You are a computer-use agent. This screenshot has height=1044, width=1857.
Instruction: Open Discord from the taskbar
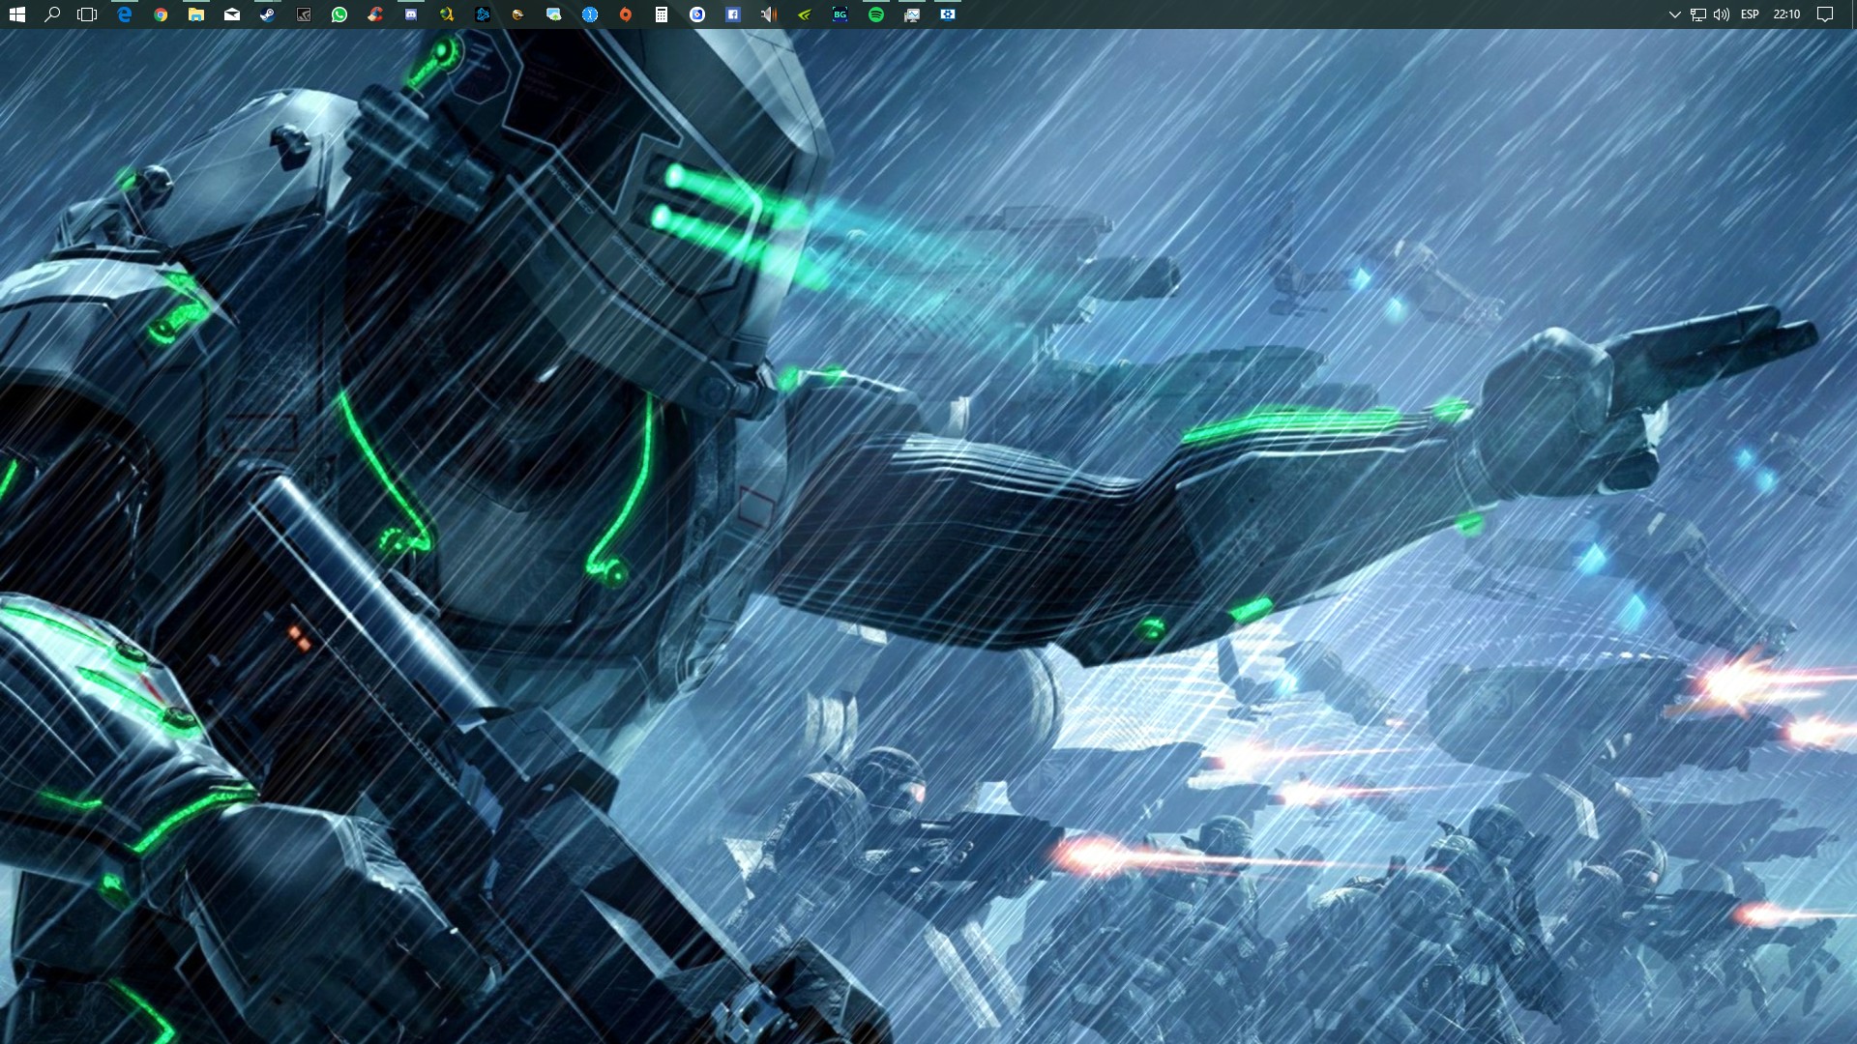pyautogui.click(x=411, y=14)
